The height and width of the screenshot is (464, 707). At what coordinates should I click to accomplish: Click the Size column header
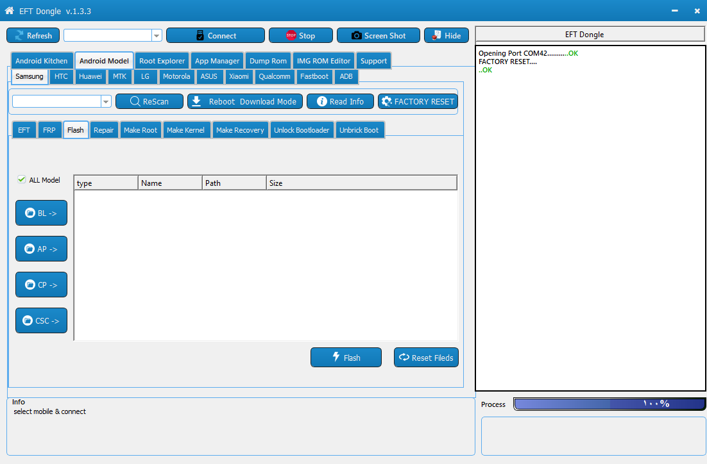[x=362, y=183]
